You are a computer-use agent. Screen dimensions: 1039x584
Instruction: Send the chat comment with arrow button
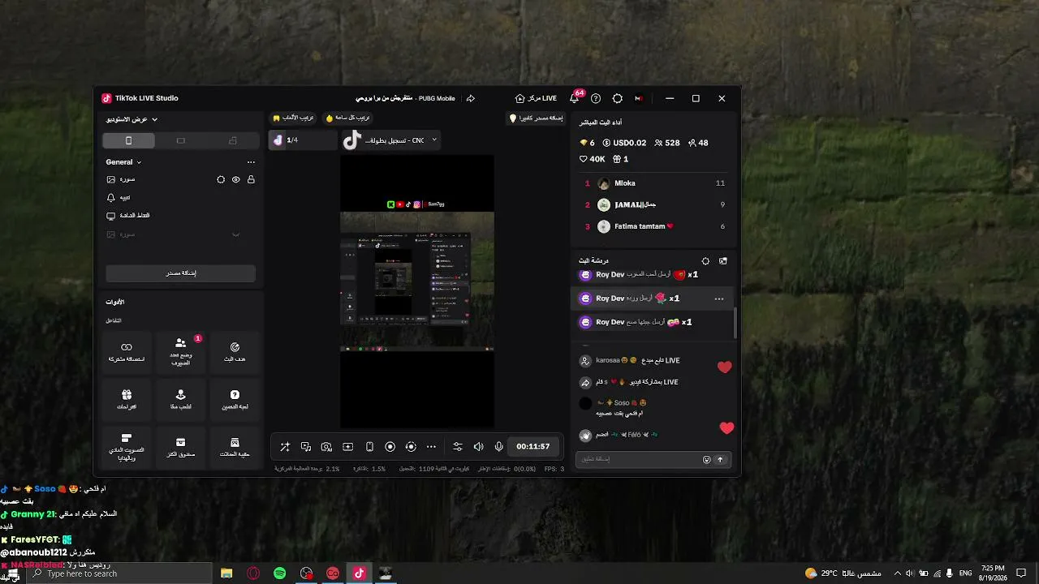pos(720,459)
